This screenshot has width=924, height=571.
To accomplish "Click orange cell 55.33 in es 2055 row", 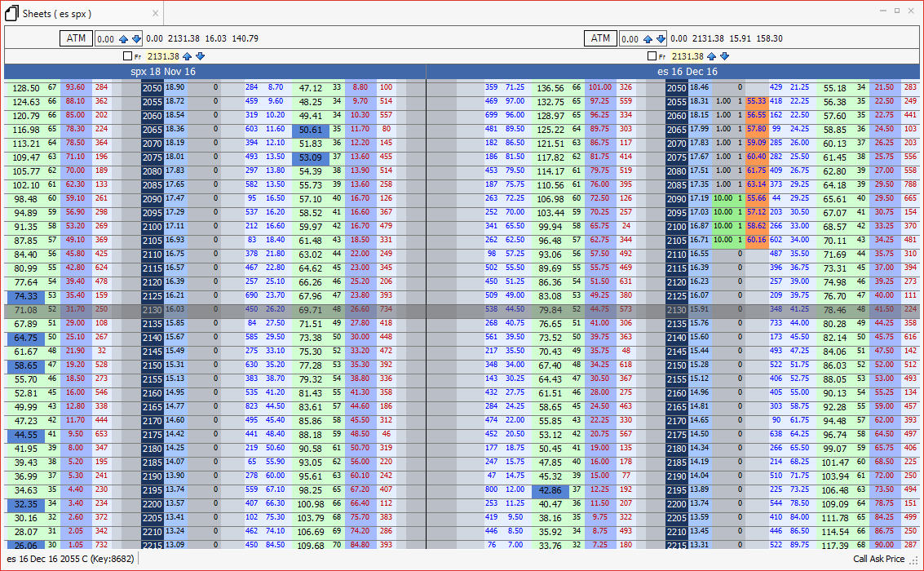I will tap(757, 101).
